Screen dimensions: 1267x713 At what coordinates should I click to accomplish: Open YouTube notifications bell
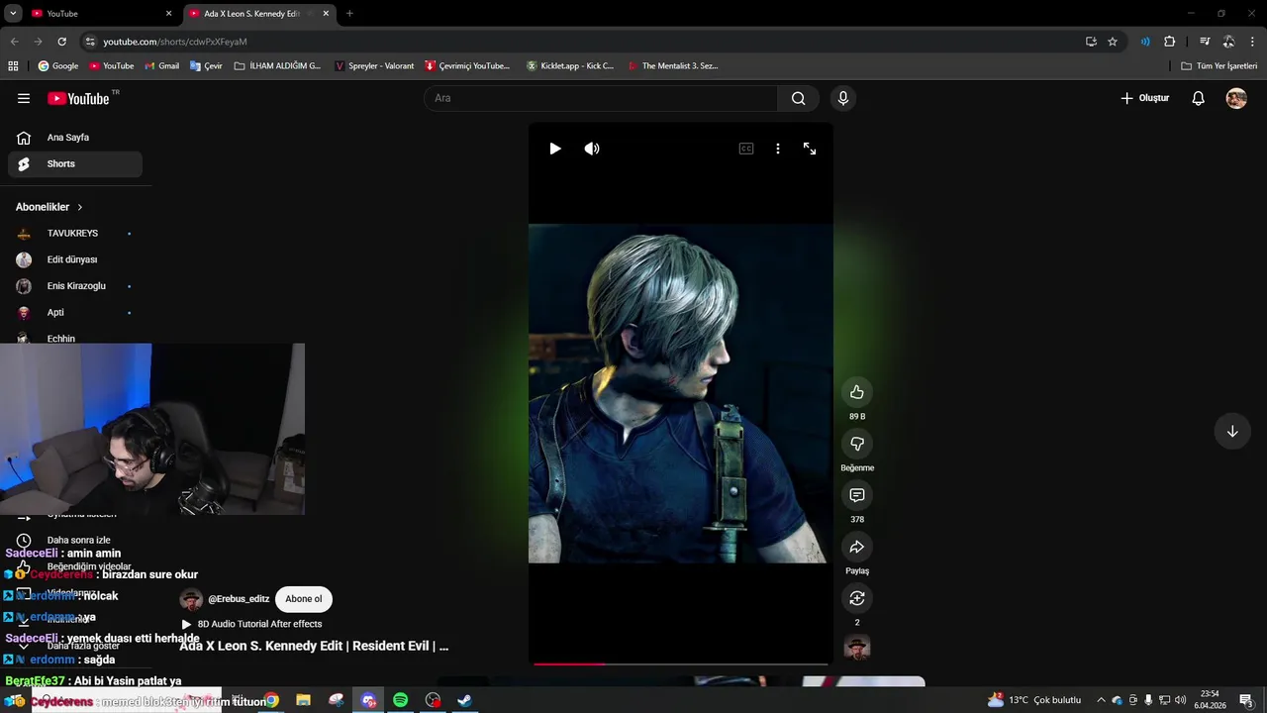coord(1198,98)
